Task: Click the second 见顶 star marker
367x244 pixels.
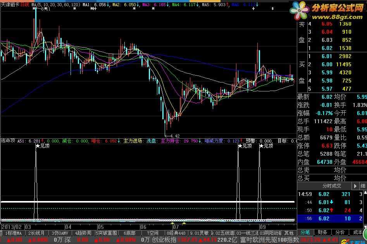Action: pos(240,146)
